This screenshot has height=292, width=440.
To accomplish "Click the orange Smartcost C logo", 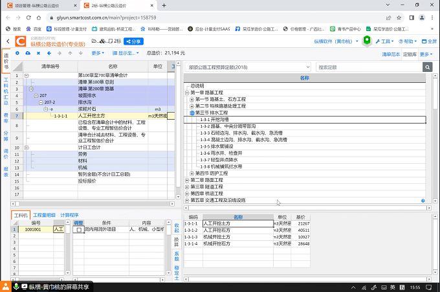I will pos(20,41).
